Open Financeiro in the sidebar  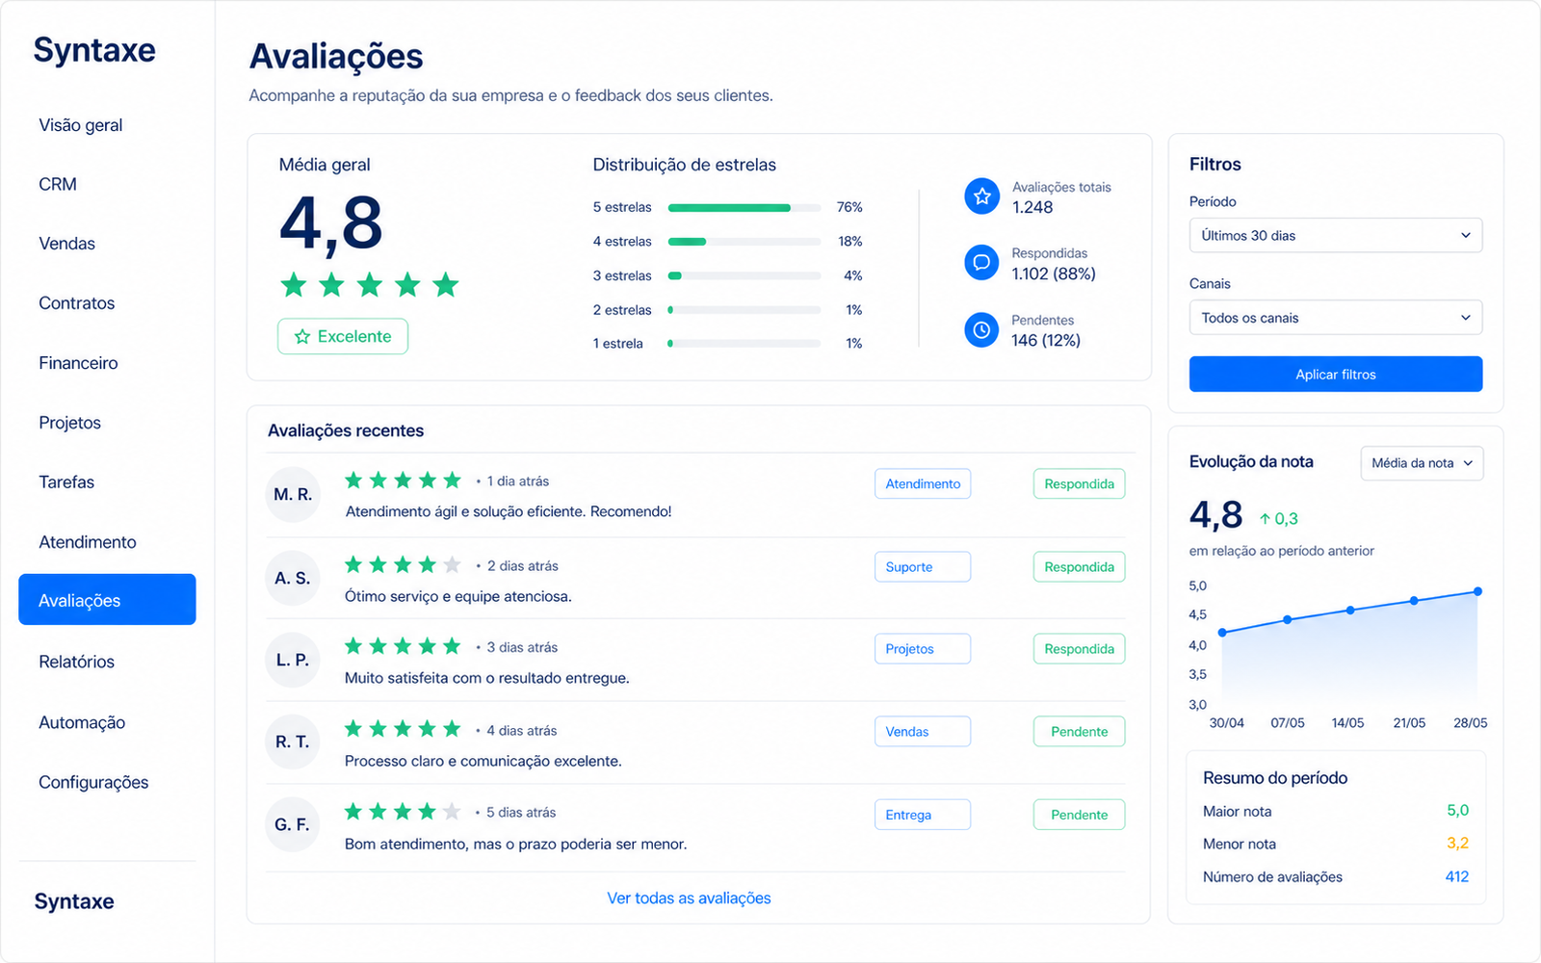(x=78, y=363)
